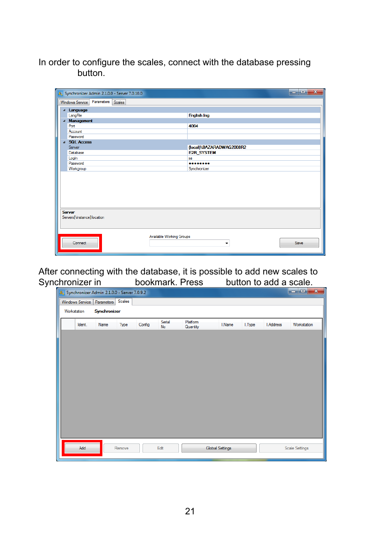Close the Server 7.0.9.2 window

tap(316, 291)
